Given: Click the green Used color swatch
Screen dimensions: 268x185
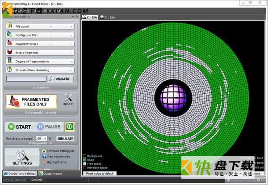Looking at the screenshot, I should [84, 160].
